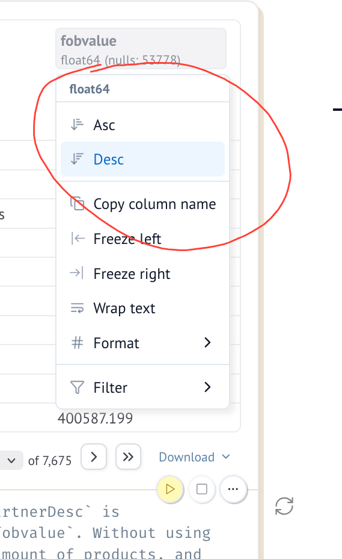Click the copy icon beside Copy column name
Screen dimensions: 342x559
coord(77,204)
